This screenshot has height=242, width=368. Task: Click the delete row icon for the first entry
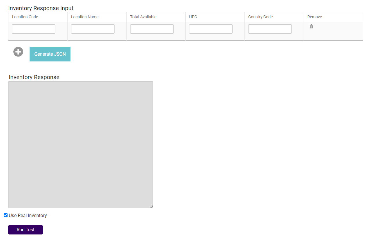click(311, 26)
